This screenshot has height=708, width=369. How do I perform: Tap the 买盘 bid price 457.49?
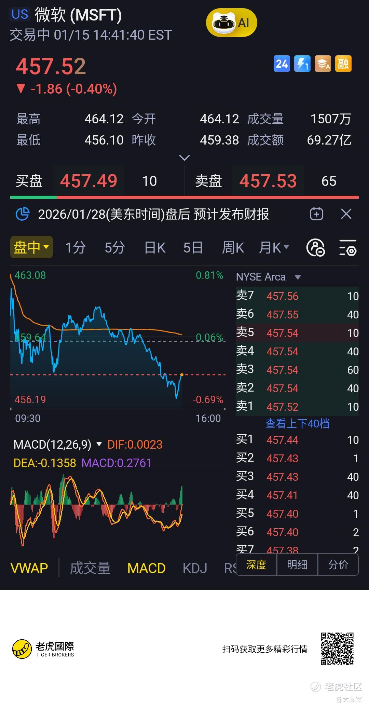tap(88, 181)
